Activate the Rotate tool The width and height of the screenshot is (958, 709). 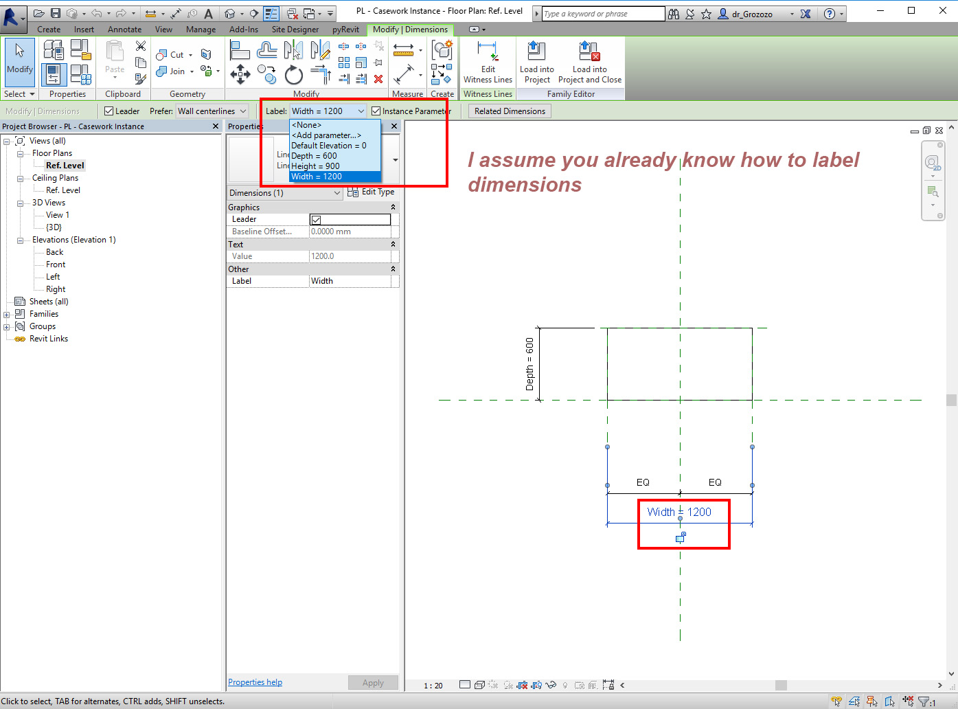click(x=293, y=76)
